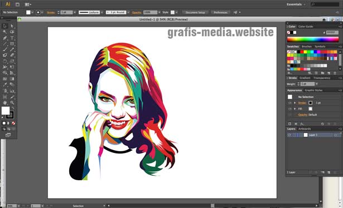
Task: Toggle visibility of Layer 1
Action: (x=289, y=135)
